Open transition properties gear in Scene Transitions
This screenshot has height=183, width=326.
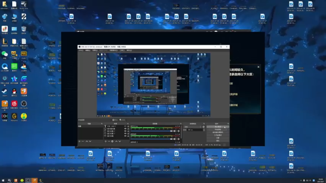point(203,127)
